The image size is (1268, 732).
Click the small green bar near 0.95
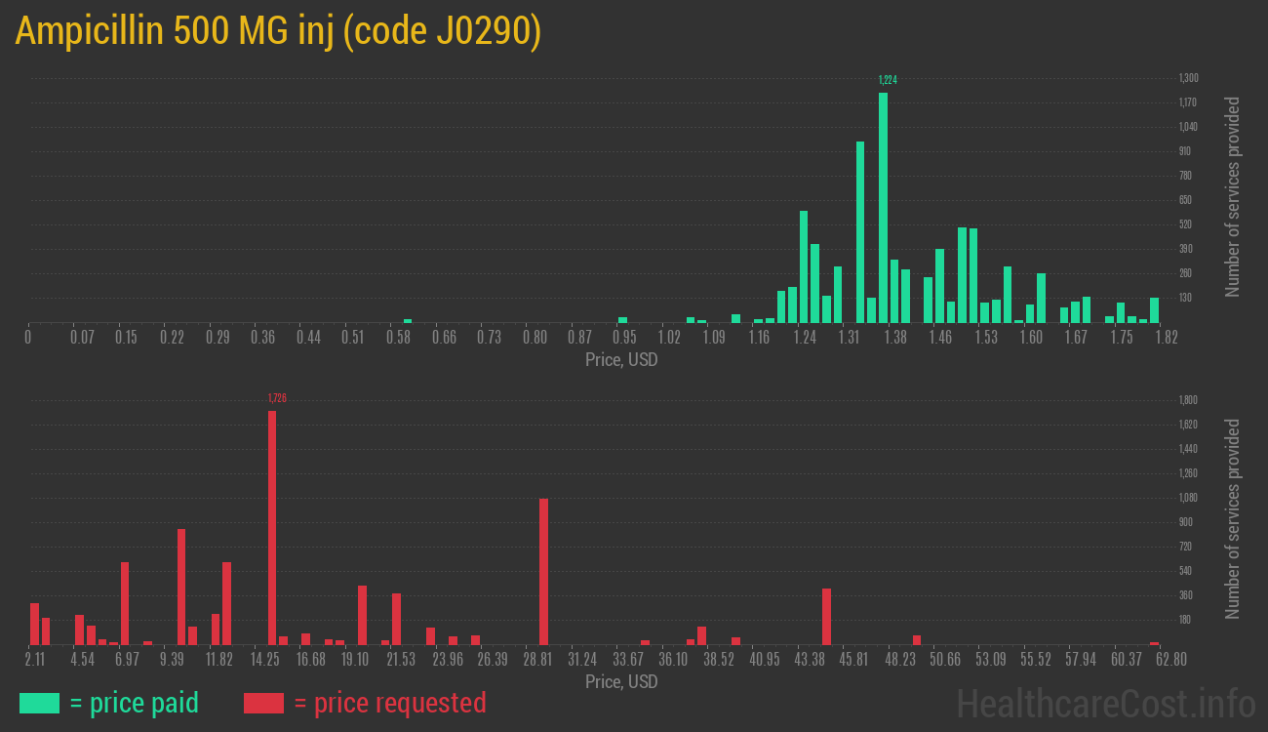[622, 319]
